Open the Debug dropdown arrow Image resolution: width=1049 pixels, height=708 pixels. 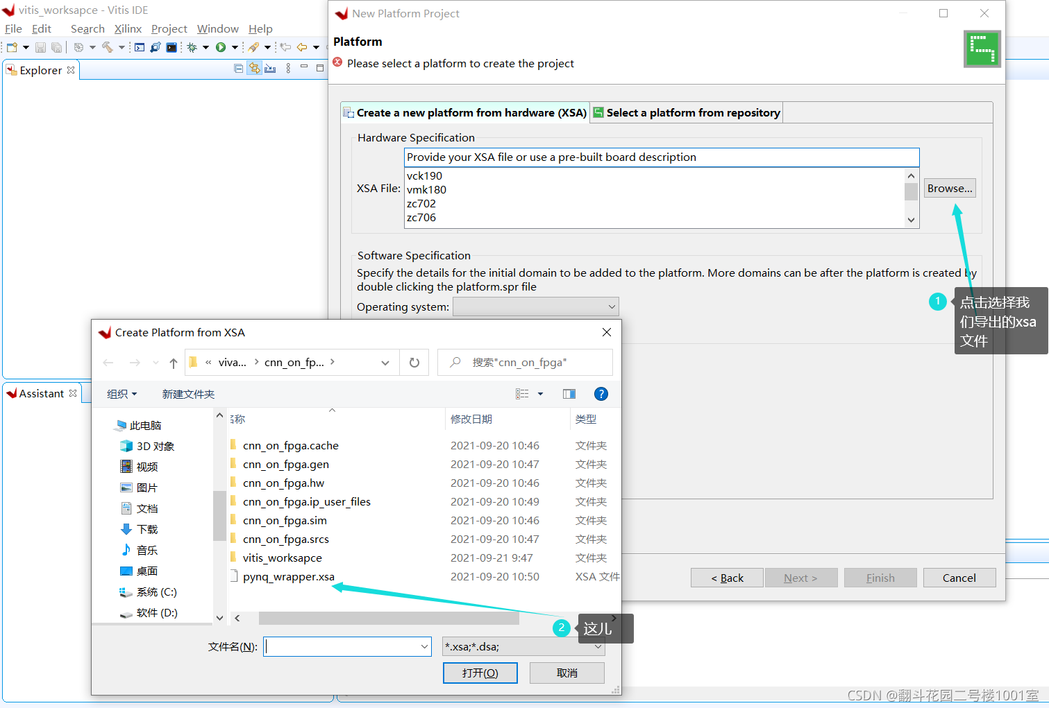[x=205, y=47]
